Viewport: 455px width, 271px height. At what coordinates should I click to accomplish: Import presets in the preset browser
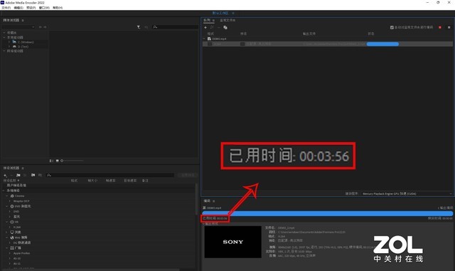(x=33, y=175)
